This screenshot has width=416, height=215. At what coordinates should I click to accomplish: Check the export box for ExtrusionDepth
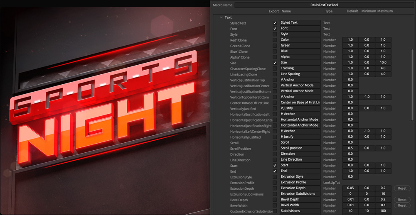pos(275,188)
